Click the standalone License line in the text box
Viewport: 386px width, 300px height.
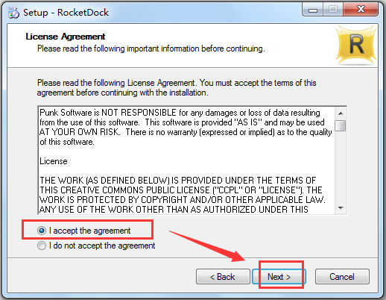click(54, 161)
